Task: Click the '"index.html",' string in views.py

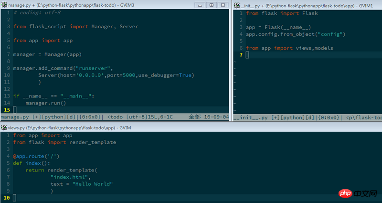Action: [x=71, y=177]
